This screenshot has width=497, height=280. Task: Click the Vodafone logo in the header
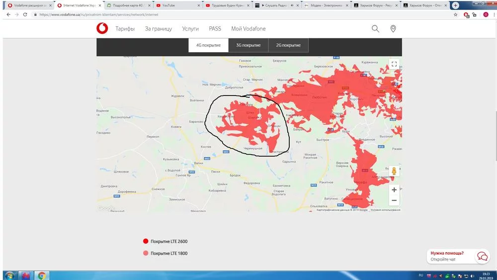pyautogui.click(x=102, y=29)
